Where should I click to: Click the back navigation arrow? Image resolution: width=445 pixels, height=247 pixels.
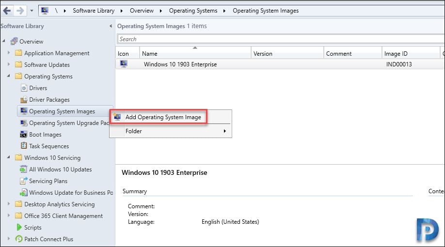7,11
